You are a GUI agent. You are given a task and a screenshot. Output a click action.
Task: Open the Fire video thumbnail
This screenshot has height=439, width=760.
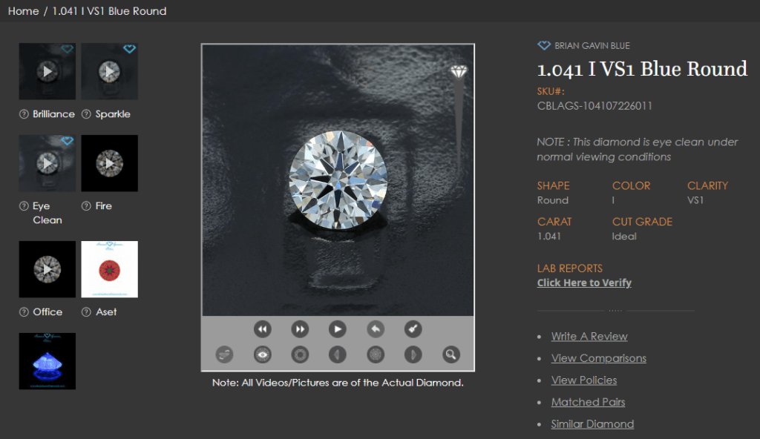[109, 163]
